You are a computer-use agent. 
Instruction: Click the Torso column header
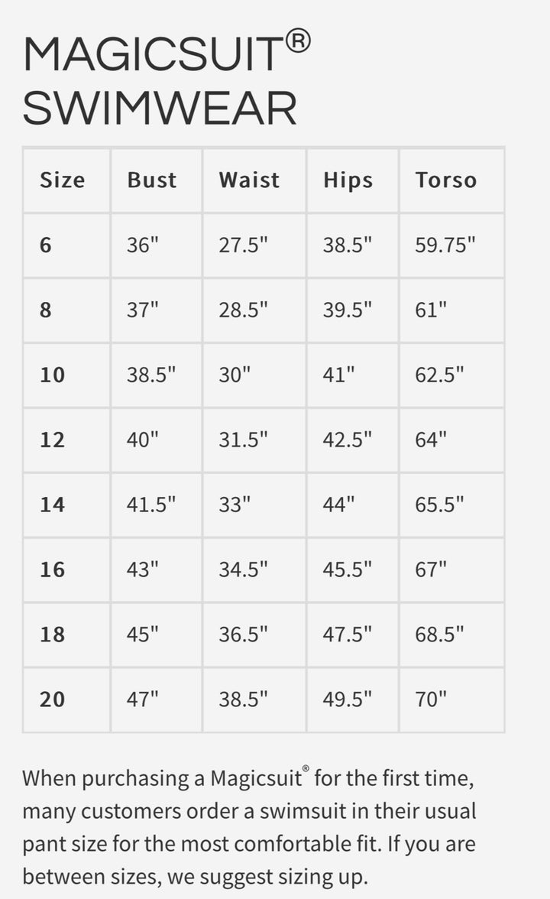[446, 180]
